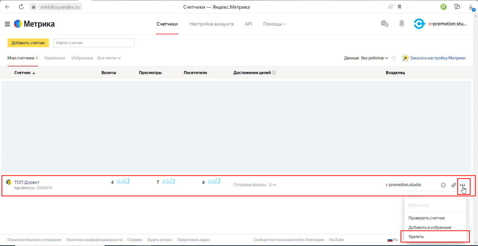The width and height of the screenshot is (478, 246).
Task: Select the Мои счетчики filter tab
Action: [x=23, y=58]
